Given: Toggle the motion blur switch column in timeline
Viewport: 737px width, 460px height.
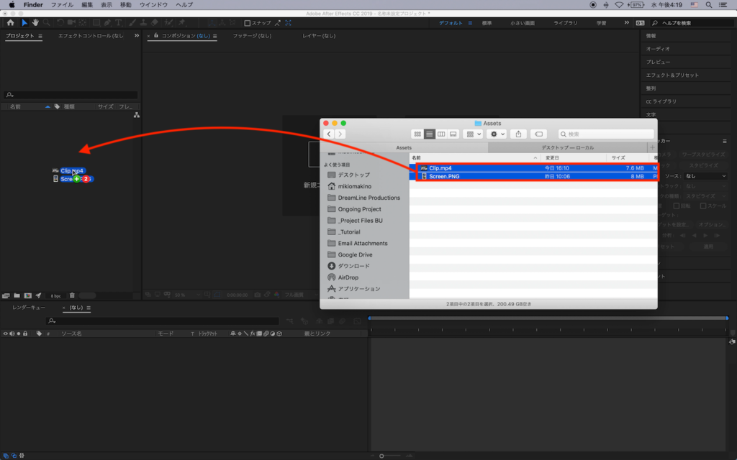Looking at the screenshot, I should pyautogui.click(x=266, y=333).
